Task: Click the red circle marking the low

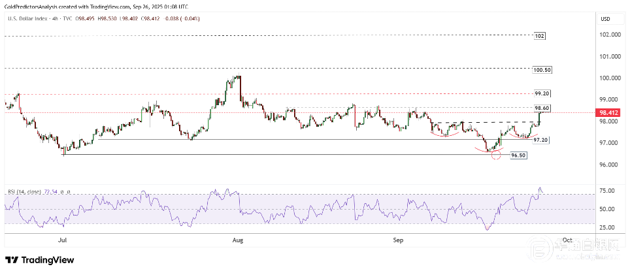Action: 495,155
